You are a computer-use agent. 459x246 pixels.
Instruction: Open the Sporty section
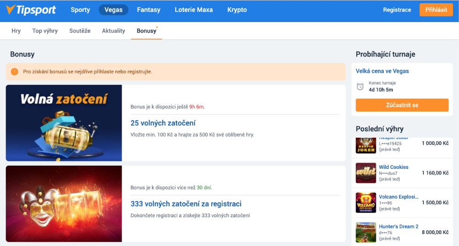click(80, 10)
